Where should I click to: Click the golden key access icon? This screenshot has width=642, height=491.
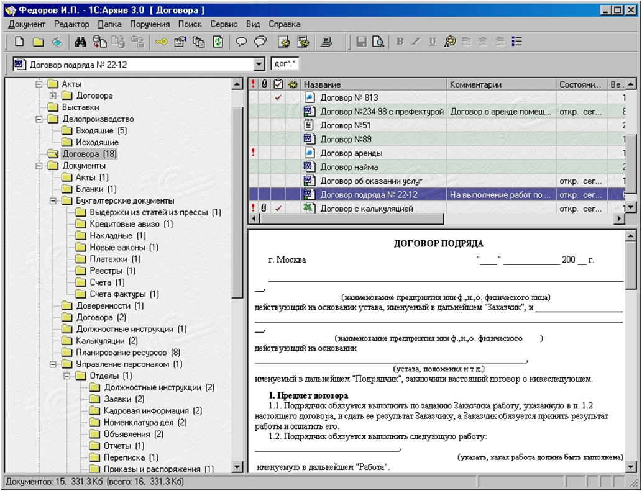click(160, 42)
